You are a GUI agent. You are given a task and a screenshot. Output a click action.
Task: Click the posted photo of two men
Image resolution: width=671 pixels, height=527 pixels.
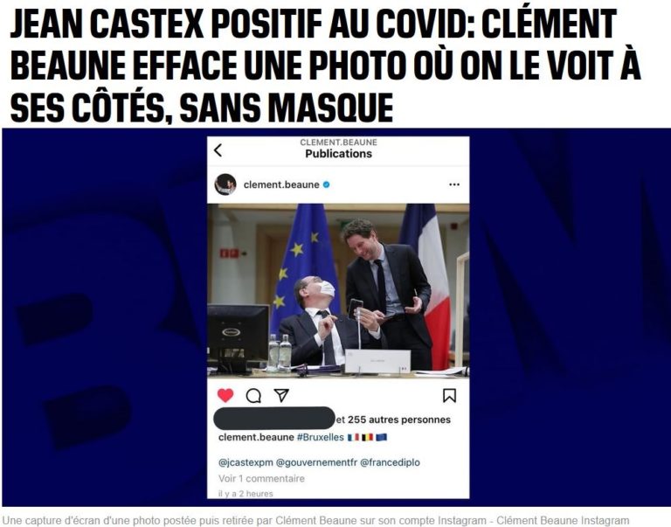[338, 290]
